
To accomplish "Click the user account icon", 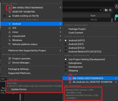I will click(x=116, y=6).
